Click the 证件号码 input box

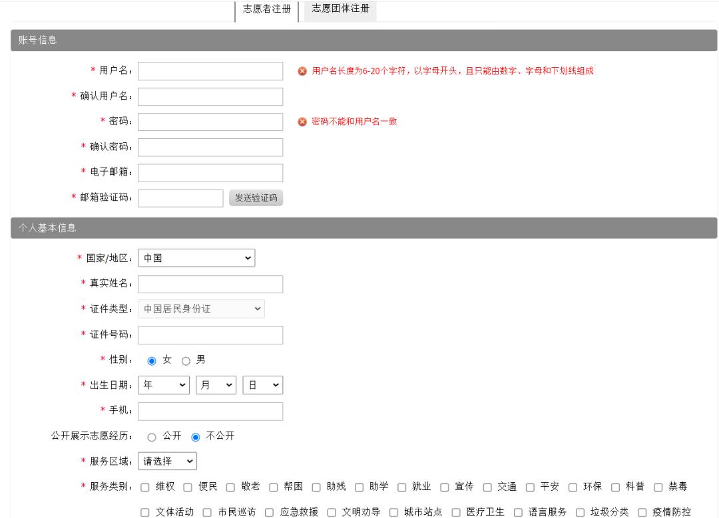coord(210,335)
